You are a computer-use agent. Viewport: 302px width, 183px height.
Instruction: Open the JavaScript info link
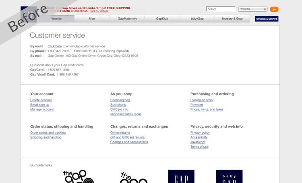198,142
